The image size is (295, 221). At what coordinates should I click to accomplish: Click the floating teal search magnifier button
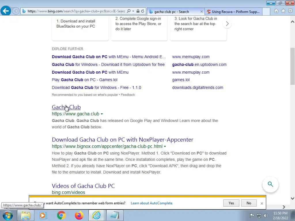coord(270,184)
